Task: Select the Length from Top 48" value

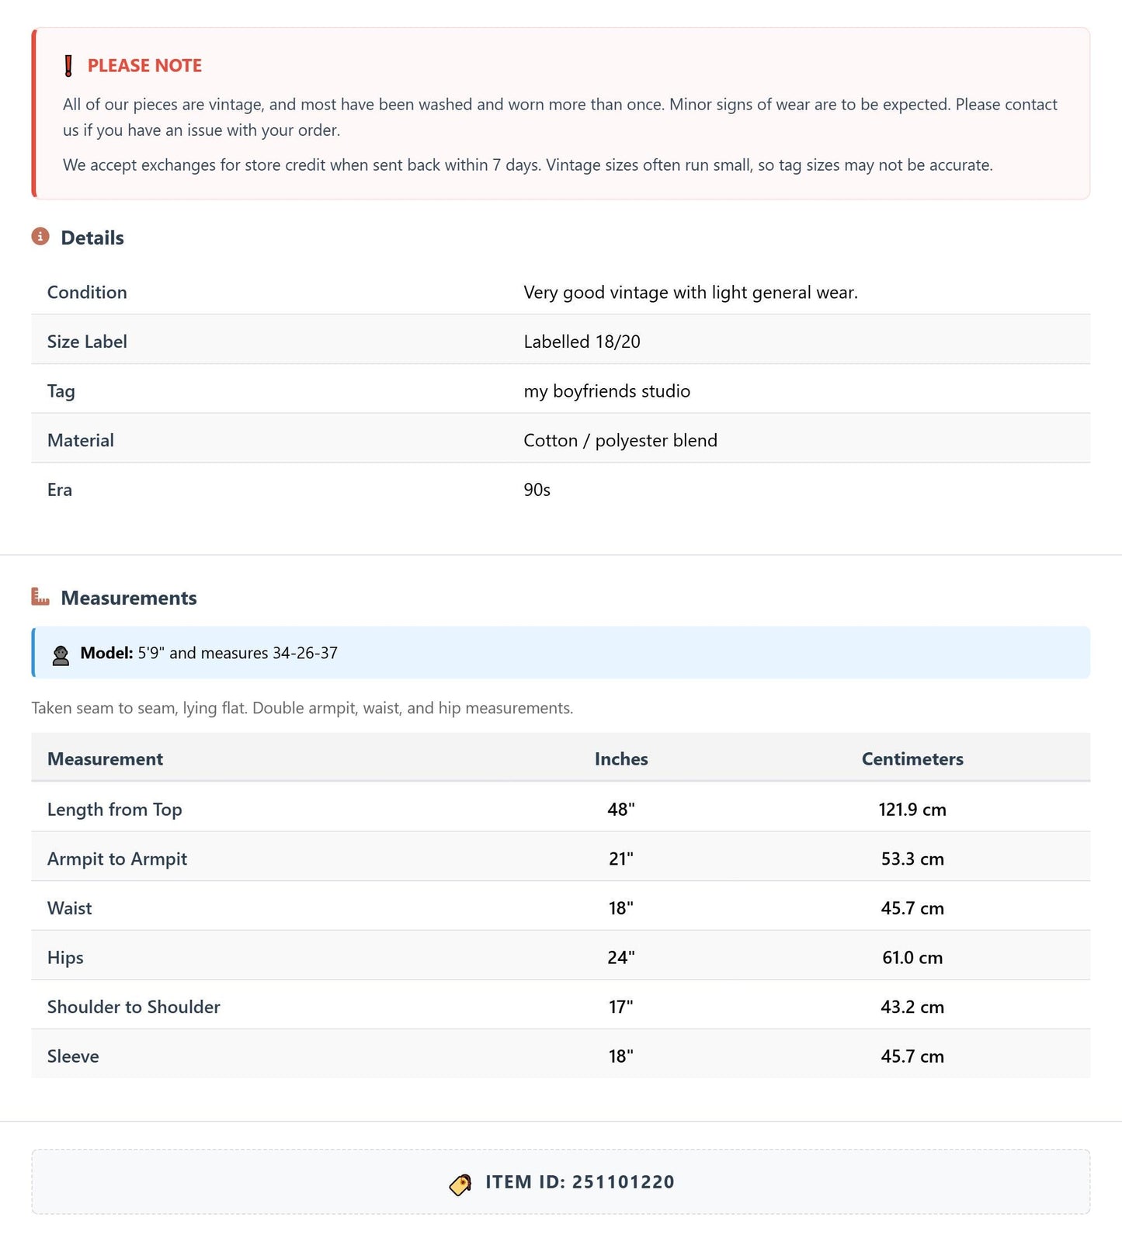Action: click(621, 810)
